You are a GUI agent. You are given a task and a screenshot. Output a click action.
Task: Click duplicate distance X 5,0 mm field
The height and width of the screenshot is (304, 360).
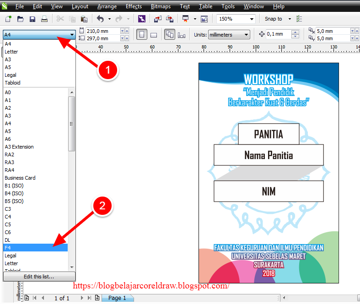[x=333, y=31]
